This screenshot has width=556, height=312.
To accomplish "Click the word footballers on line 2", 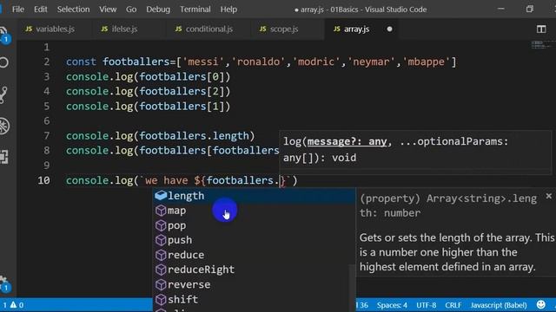I will click(x=136, y=62).
